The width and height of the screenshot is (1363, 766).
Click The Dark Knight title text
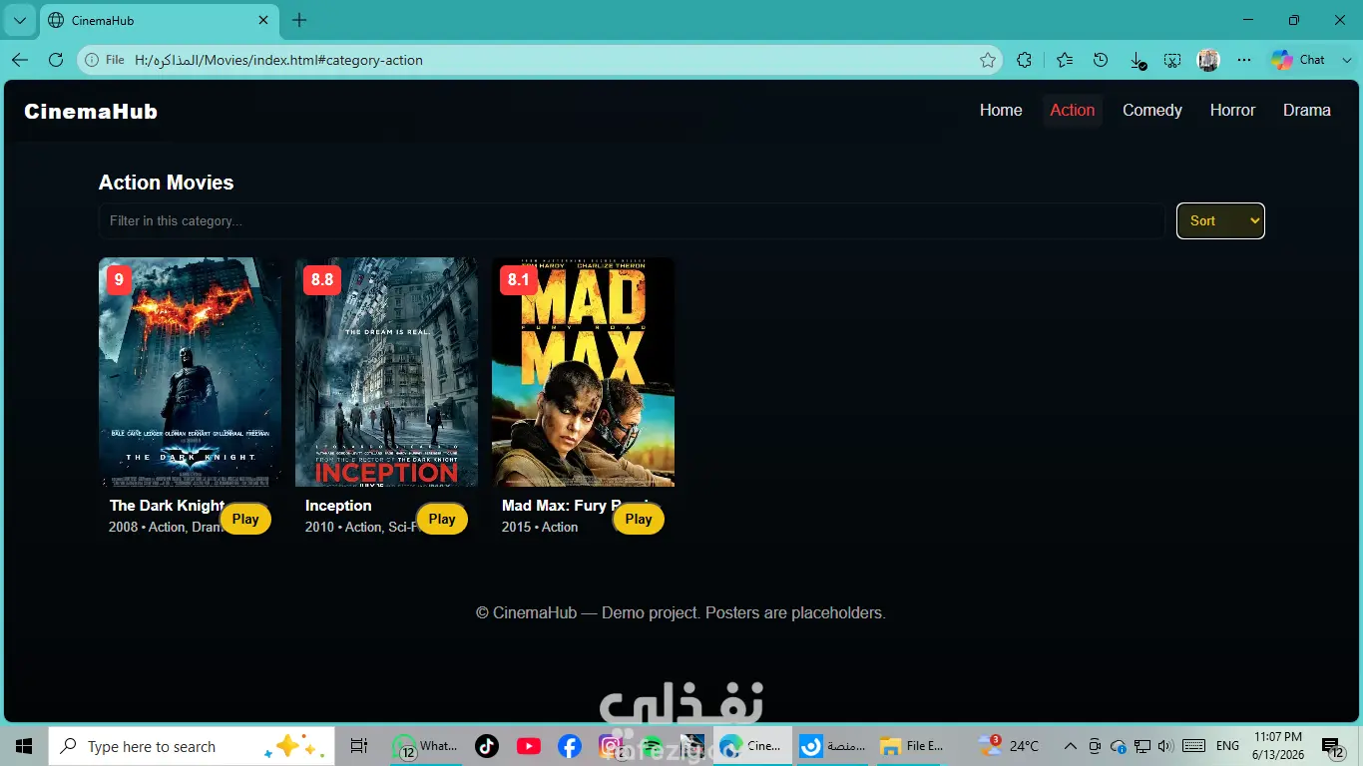point(167,506)
